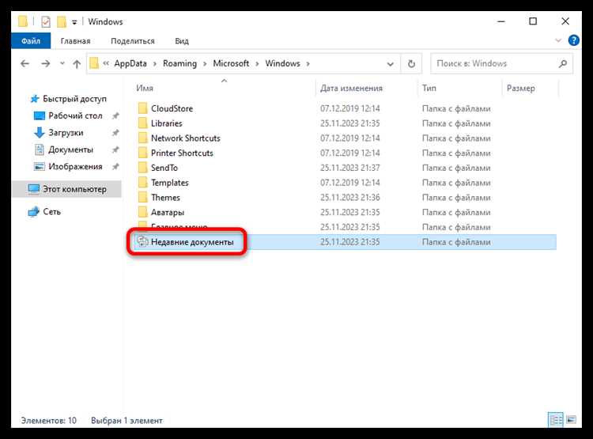The image size is (593, 439).
Task: Open Help with the question mark icon
Action: click(x=573, y=40)
